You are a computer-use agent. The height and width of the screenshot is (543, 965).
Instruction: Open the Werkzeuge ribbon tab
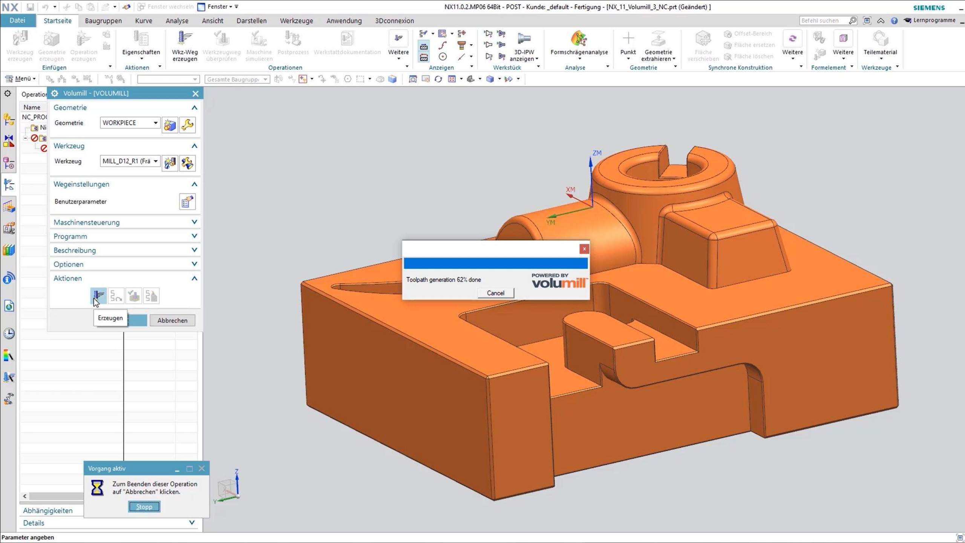296,21
